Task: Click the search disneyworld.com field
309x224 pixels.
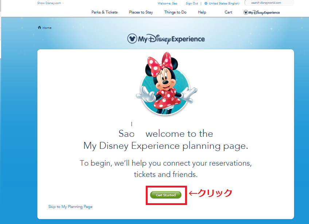Action: [x=269, y=3]
